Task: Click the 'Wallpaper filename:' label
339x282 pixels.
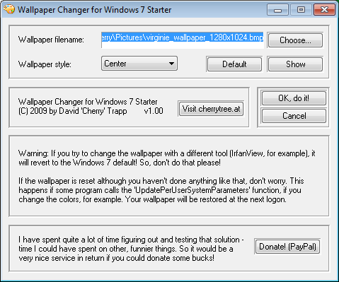Action: point(51,40)
